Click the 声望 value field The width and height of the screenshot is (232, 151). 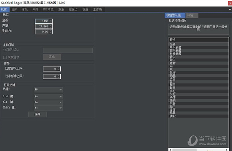pos(42,26)
